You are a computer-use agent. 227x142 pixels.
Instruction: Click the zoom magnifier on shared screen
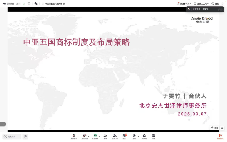pos(222,128)
